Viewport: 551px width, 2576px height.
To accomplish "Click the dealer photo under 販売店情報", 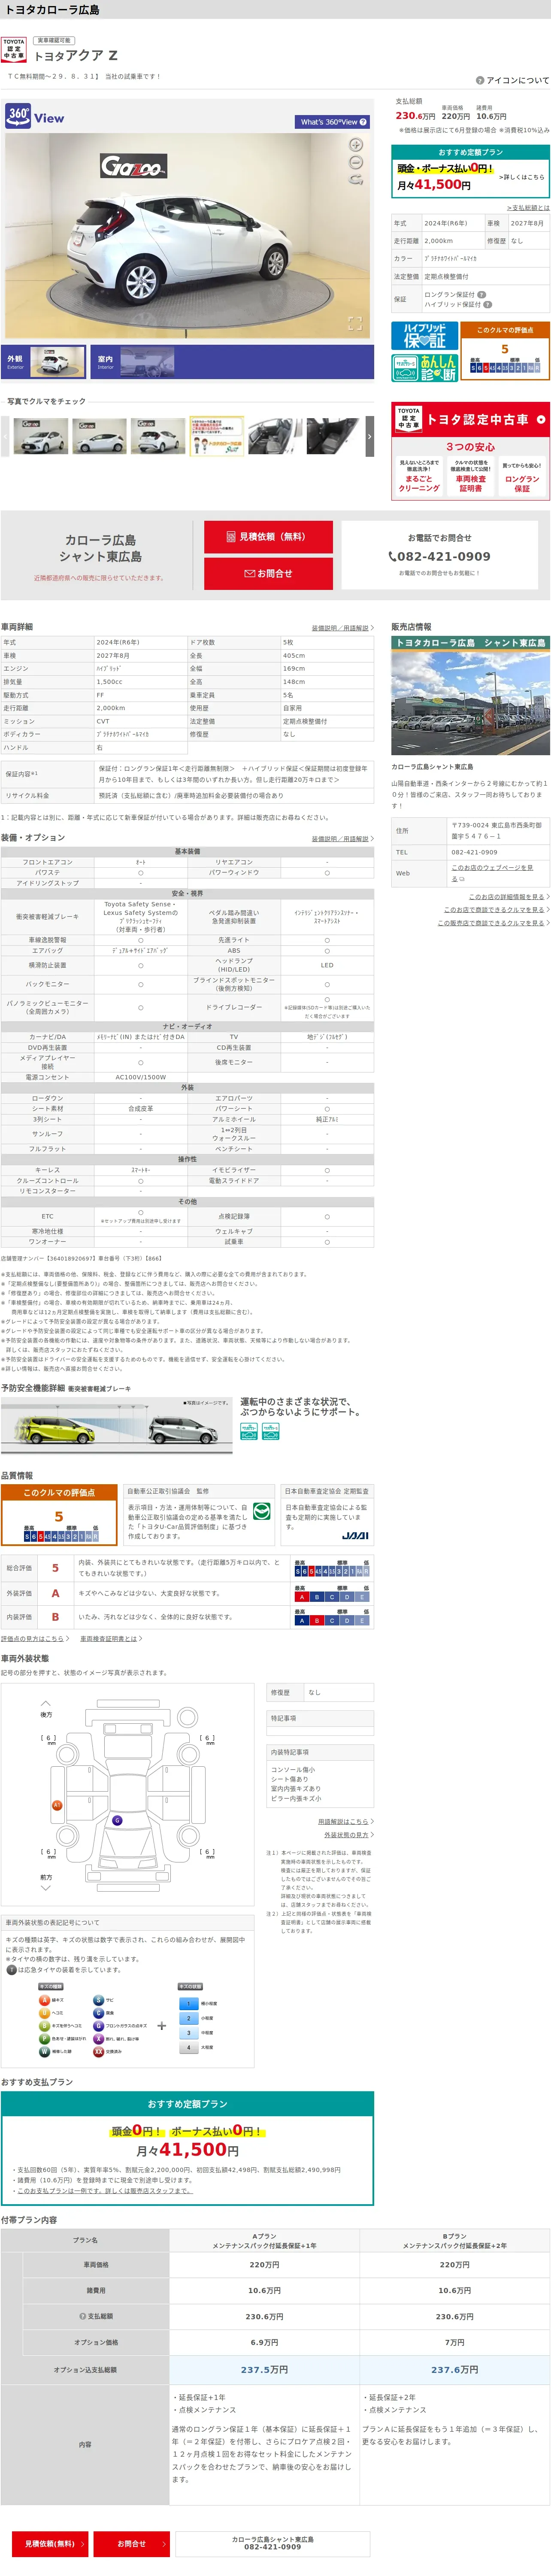I will point(470,696).
